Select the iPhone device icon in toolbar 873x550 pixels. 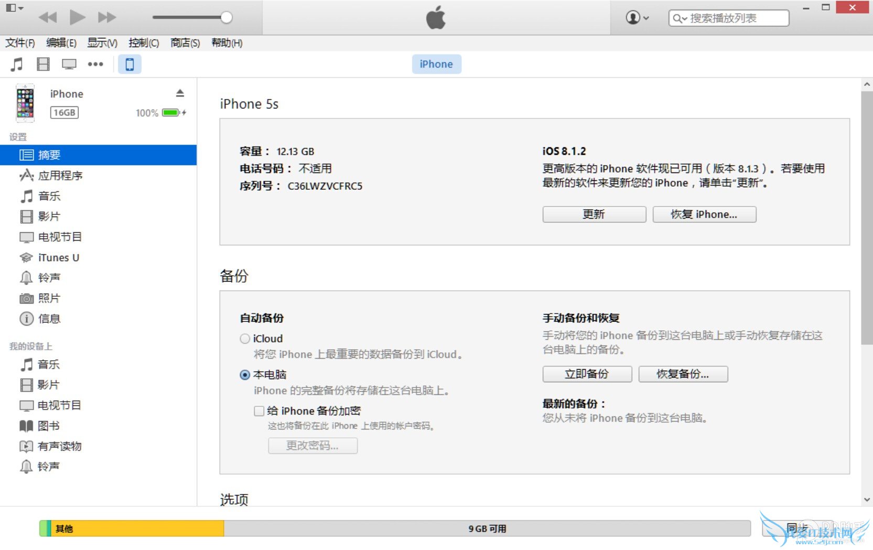coord(130,64)
